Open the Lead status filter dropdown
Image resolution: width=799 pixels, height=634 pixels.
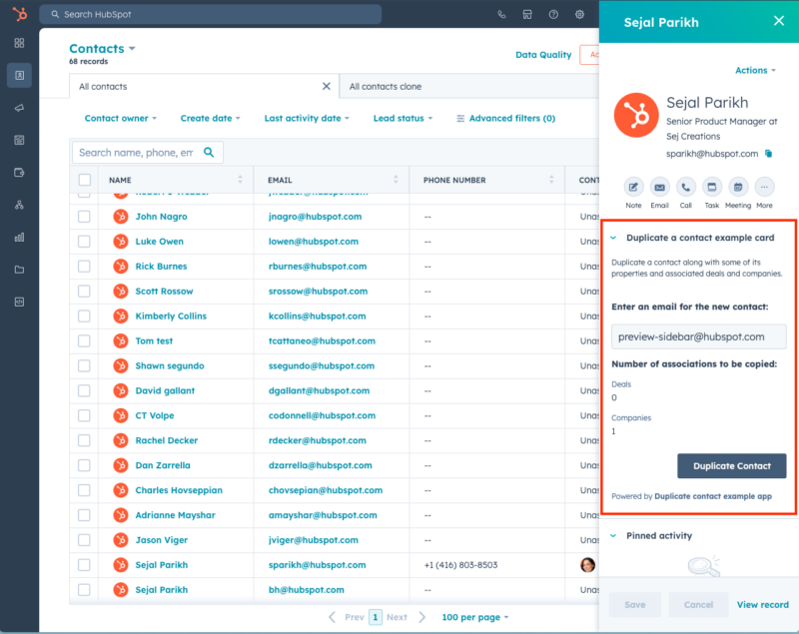(402, 118)
